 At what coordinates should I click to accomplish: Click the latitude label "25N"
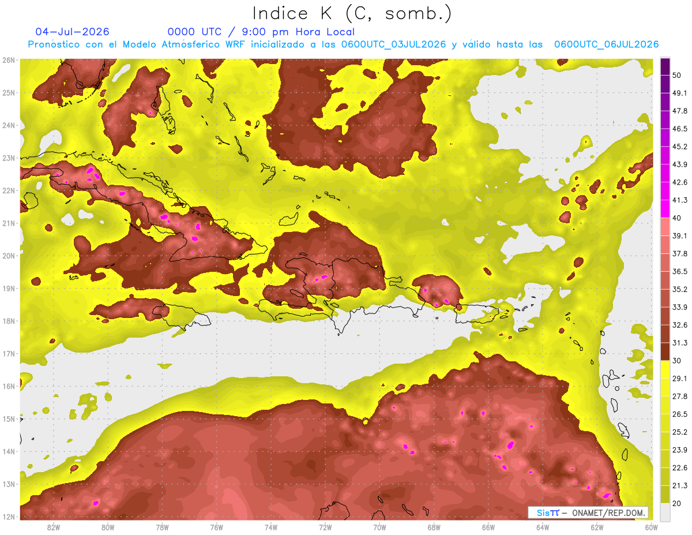(9, 92)
